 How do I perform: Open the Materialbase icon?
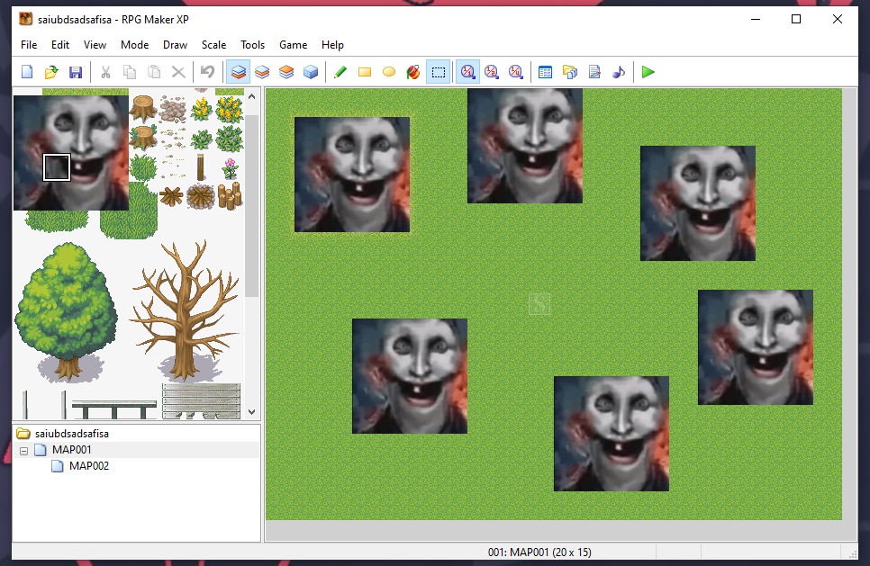(570, 72)
